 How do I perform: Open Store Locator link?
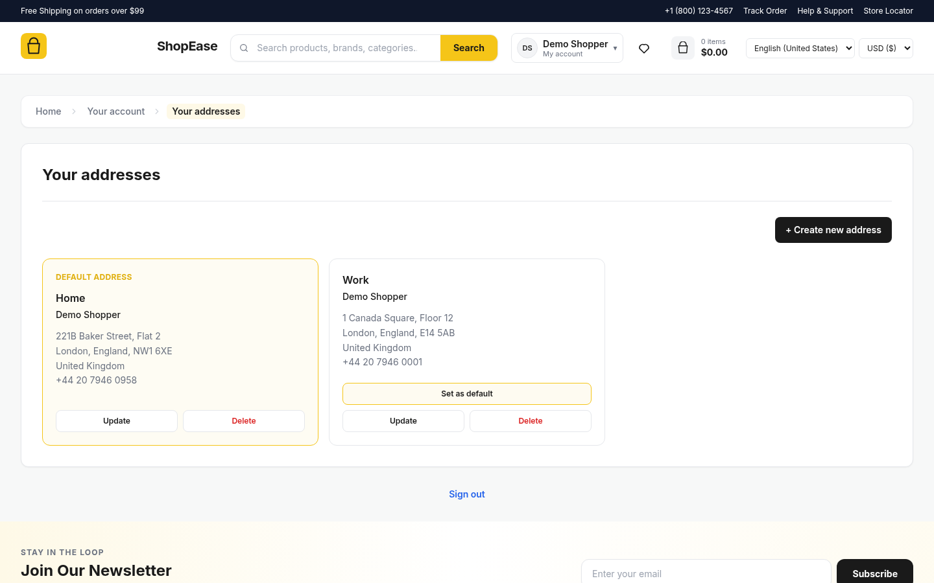(888, 11)
